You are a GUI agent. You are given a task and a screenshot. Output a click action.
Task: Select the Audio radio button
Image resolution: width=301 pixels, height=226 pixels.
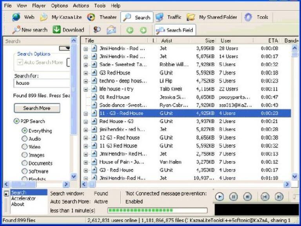tap(25, 139)
